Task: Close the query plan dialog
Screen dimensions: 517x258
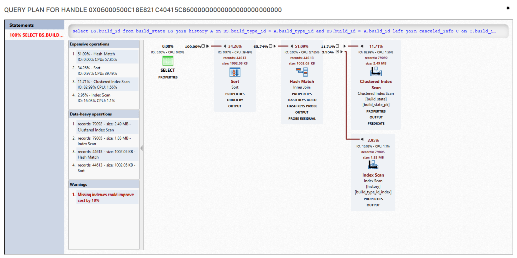Action: (x=508, y=8)
